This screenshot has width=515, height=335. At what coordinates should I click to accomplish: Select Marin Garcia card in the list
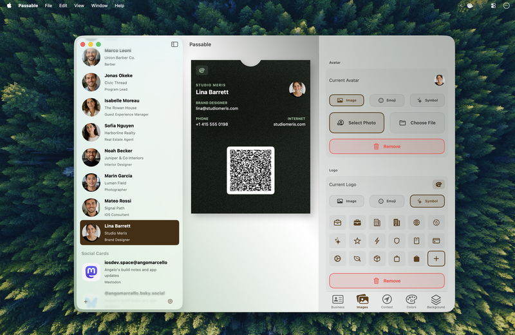(x=129, y=182)
